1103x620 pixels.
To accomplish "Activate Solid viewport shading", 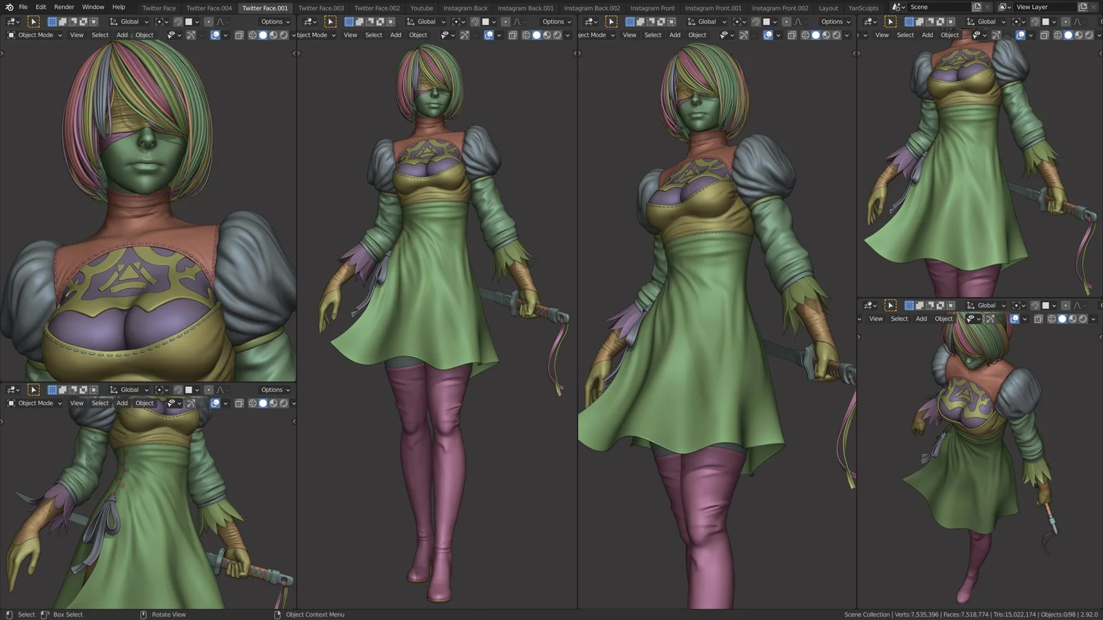I will point(262,35).
